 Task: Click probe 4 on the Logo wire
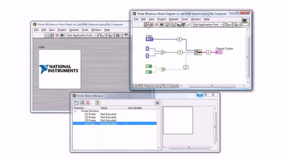click(x=179, y=39)
